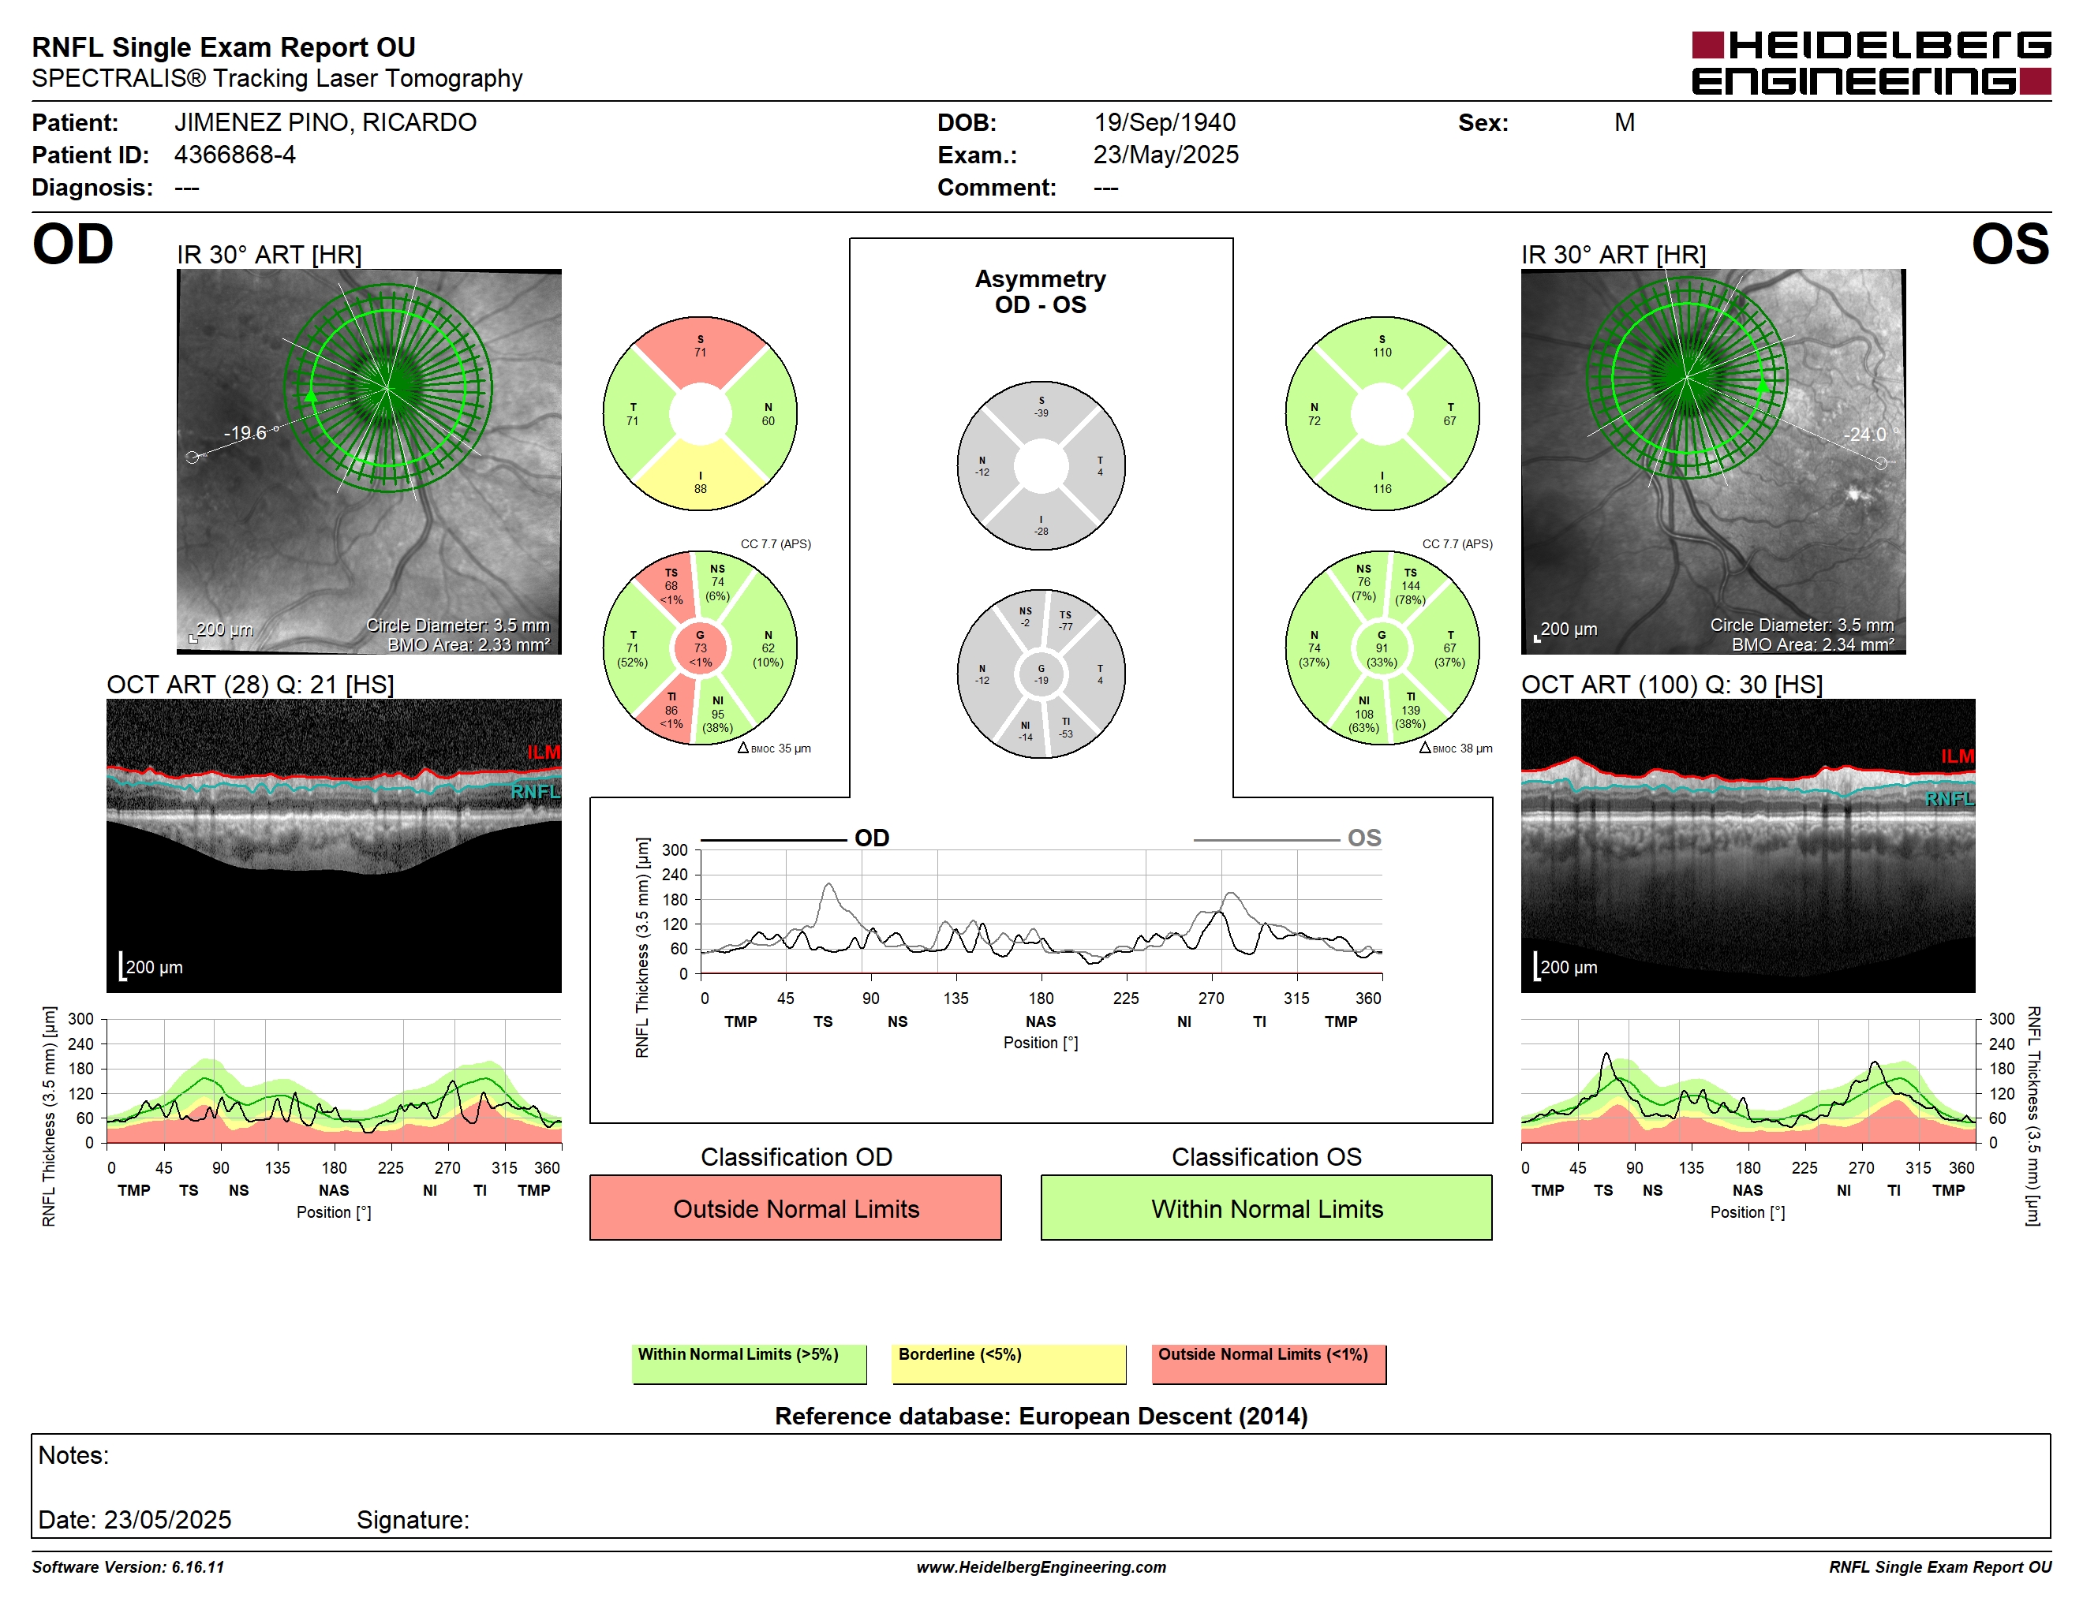Viewport: 2083px width, 1609px height.
Task: Click the Software Version: 6.16.11 text
Action: coord(128,1566)
